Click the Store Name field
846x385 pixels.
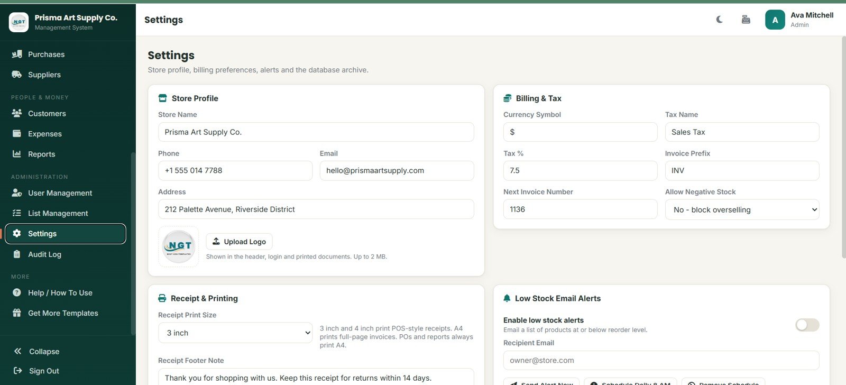[x=316, y=132]
